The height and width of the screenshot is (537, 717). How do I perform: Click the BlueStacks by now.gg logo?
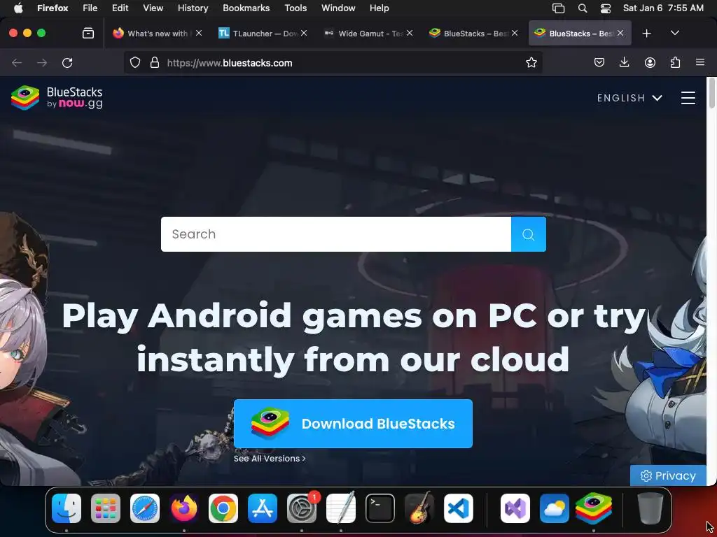click(x=57, y=98)
